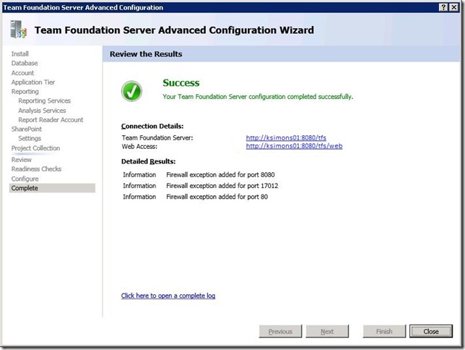Click the Team Foundation Server: label

pyautogui.click(x=157, y=138)
